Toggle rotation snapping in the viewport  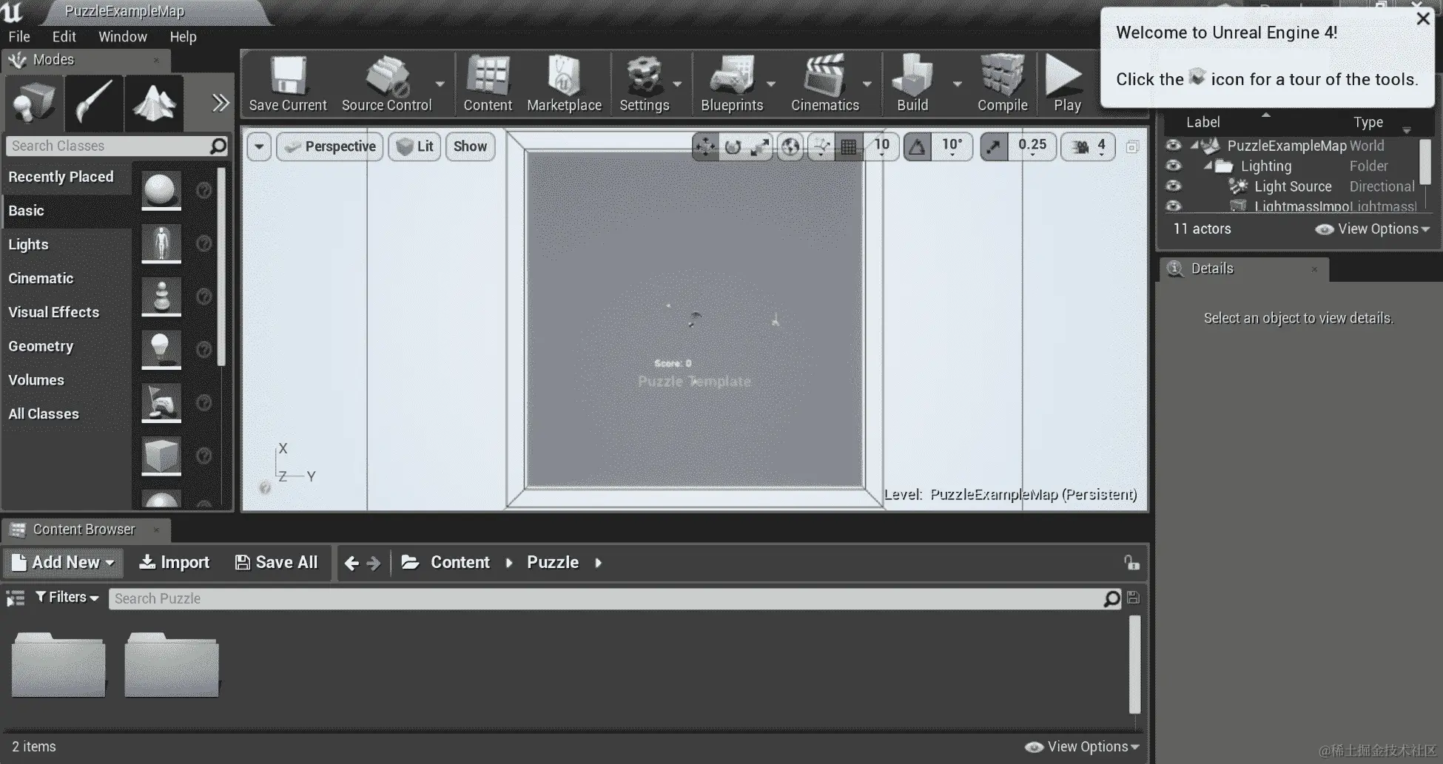click(x=918, y=146)
